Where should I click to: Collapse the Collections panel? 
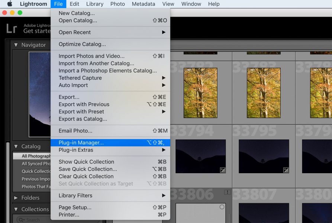click(x=16, y=209)
